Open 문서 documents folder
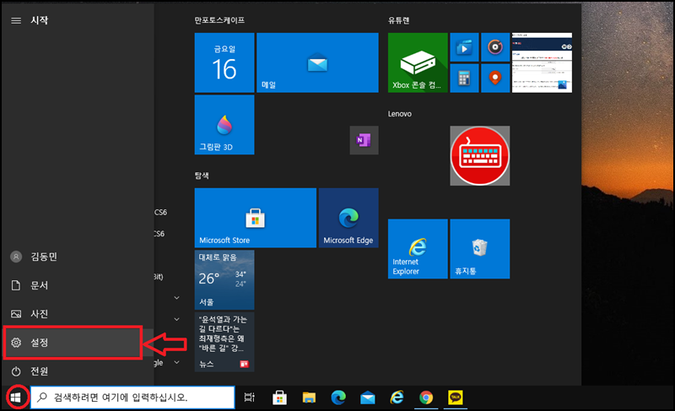The width and height of the screenshot is (675, 411). point(78,285)
